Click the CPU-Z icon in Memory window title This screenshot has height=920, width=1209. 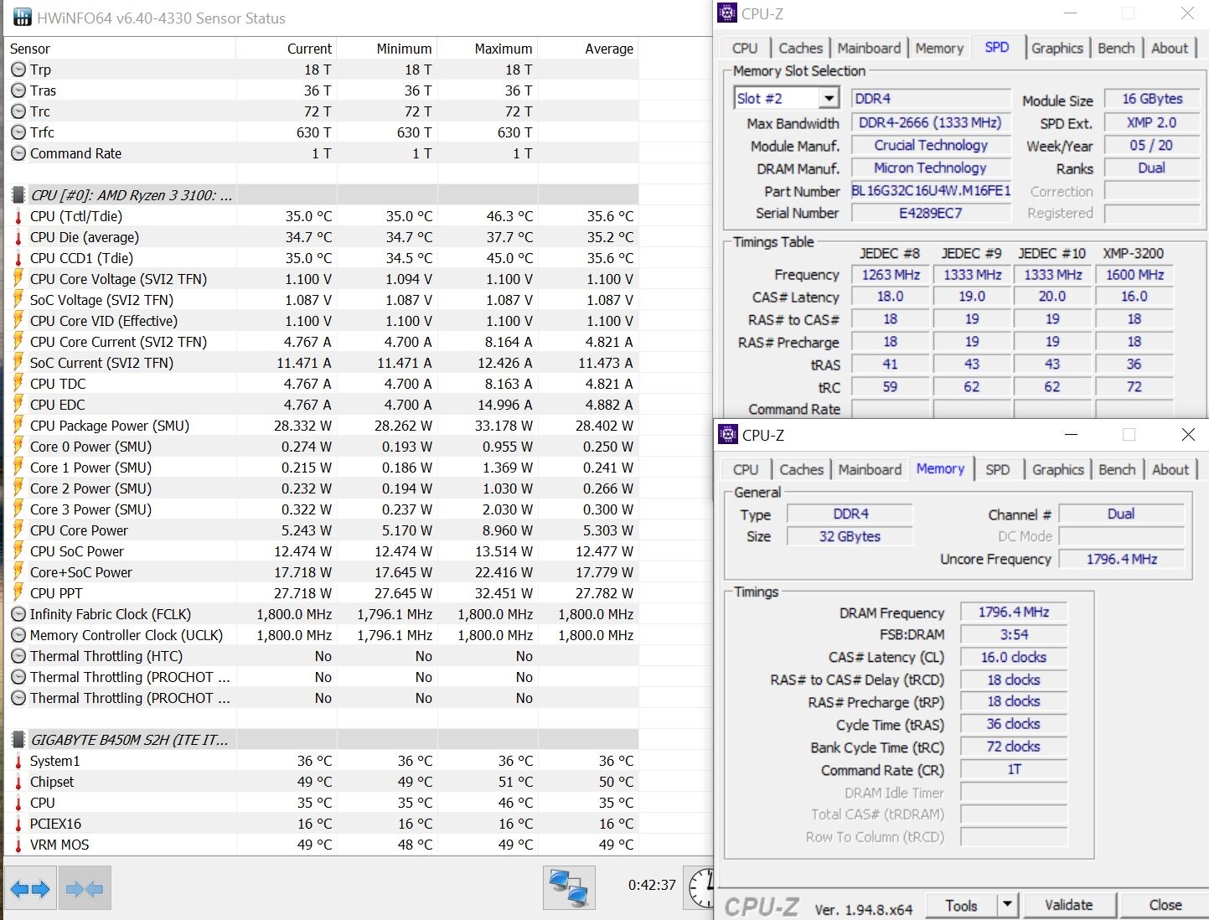point(729,435)
